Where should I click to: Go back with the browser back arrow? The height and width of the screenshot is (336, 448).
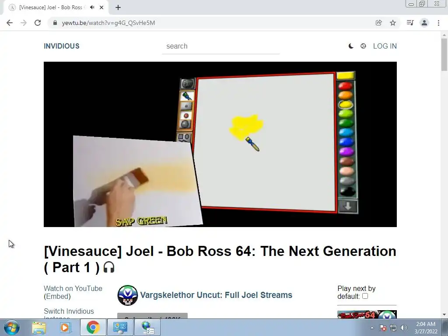(x=10, y=23)
